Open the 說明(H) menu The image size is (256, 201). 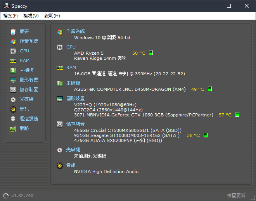coord(52,16)
